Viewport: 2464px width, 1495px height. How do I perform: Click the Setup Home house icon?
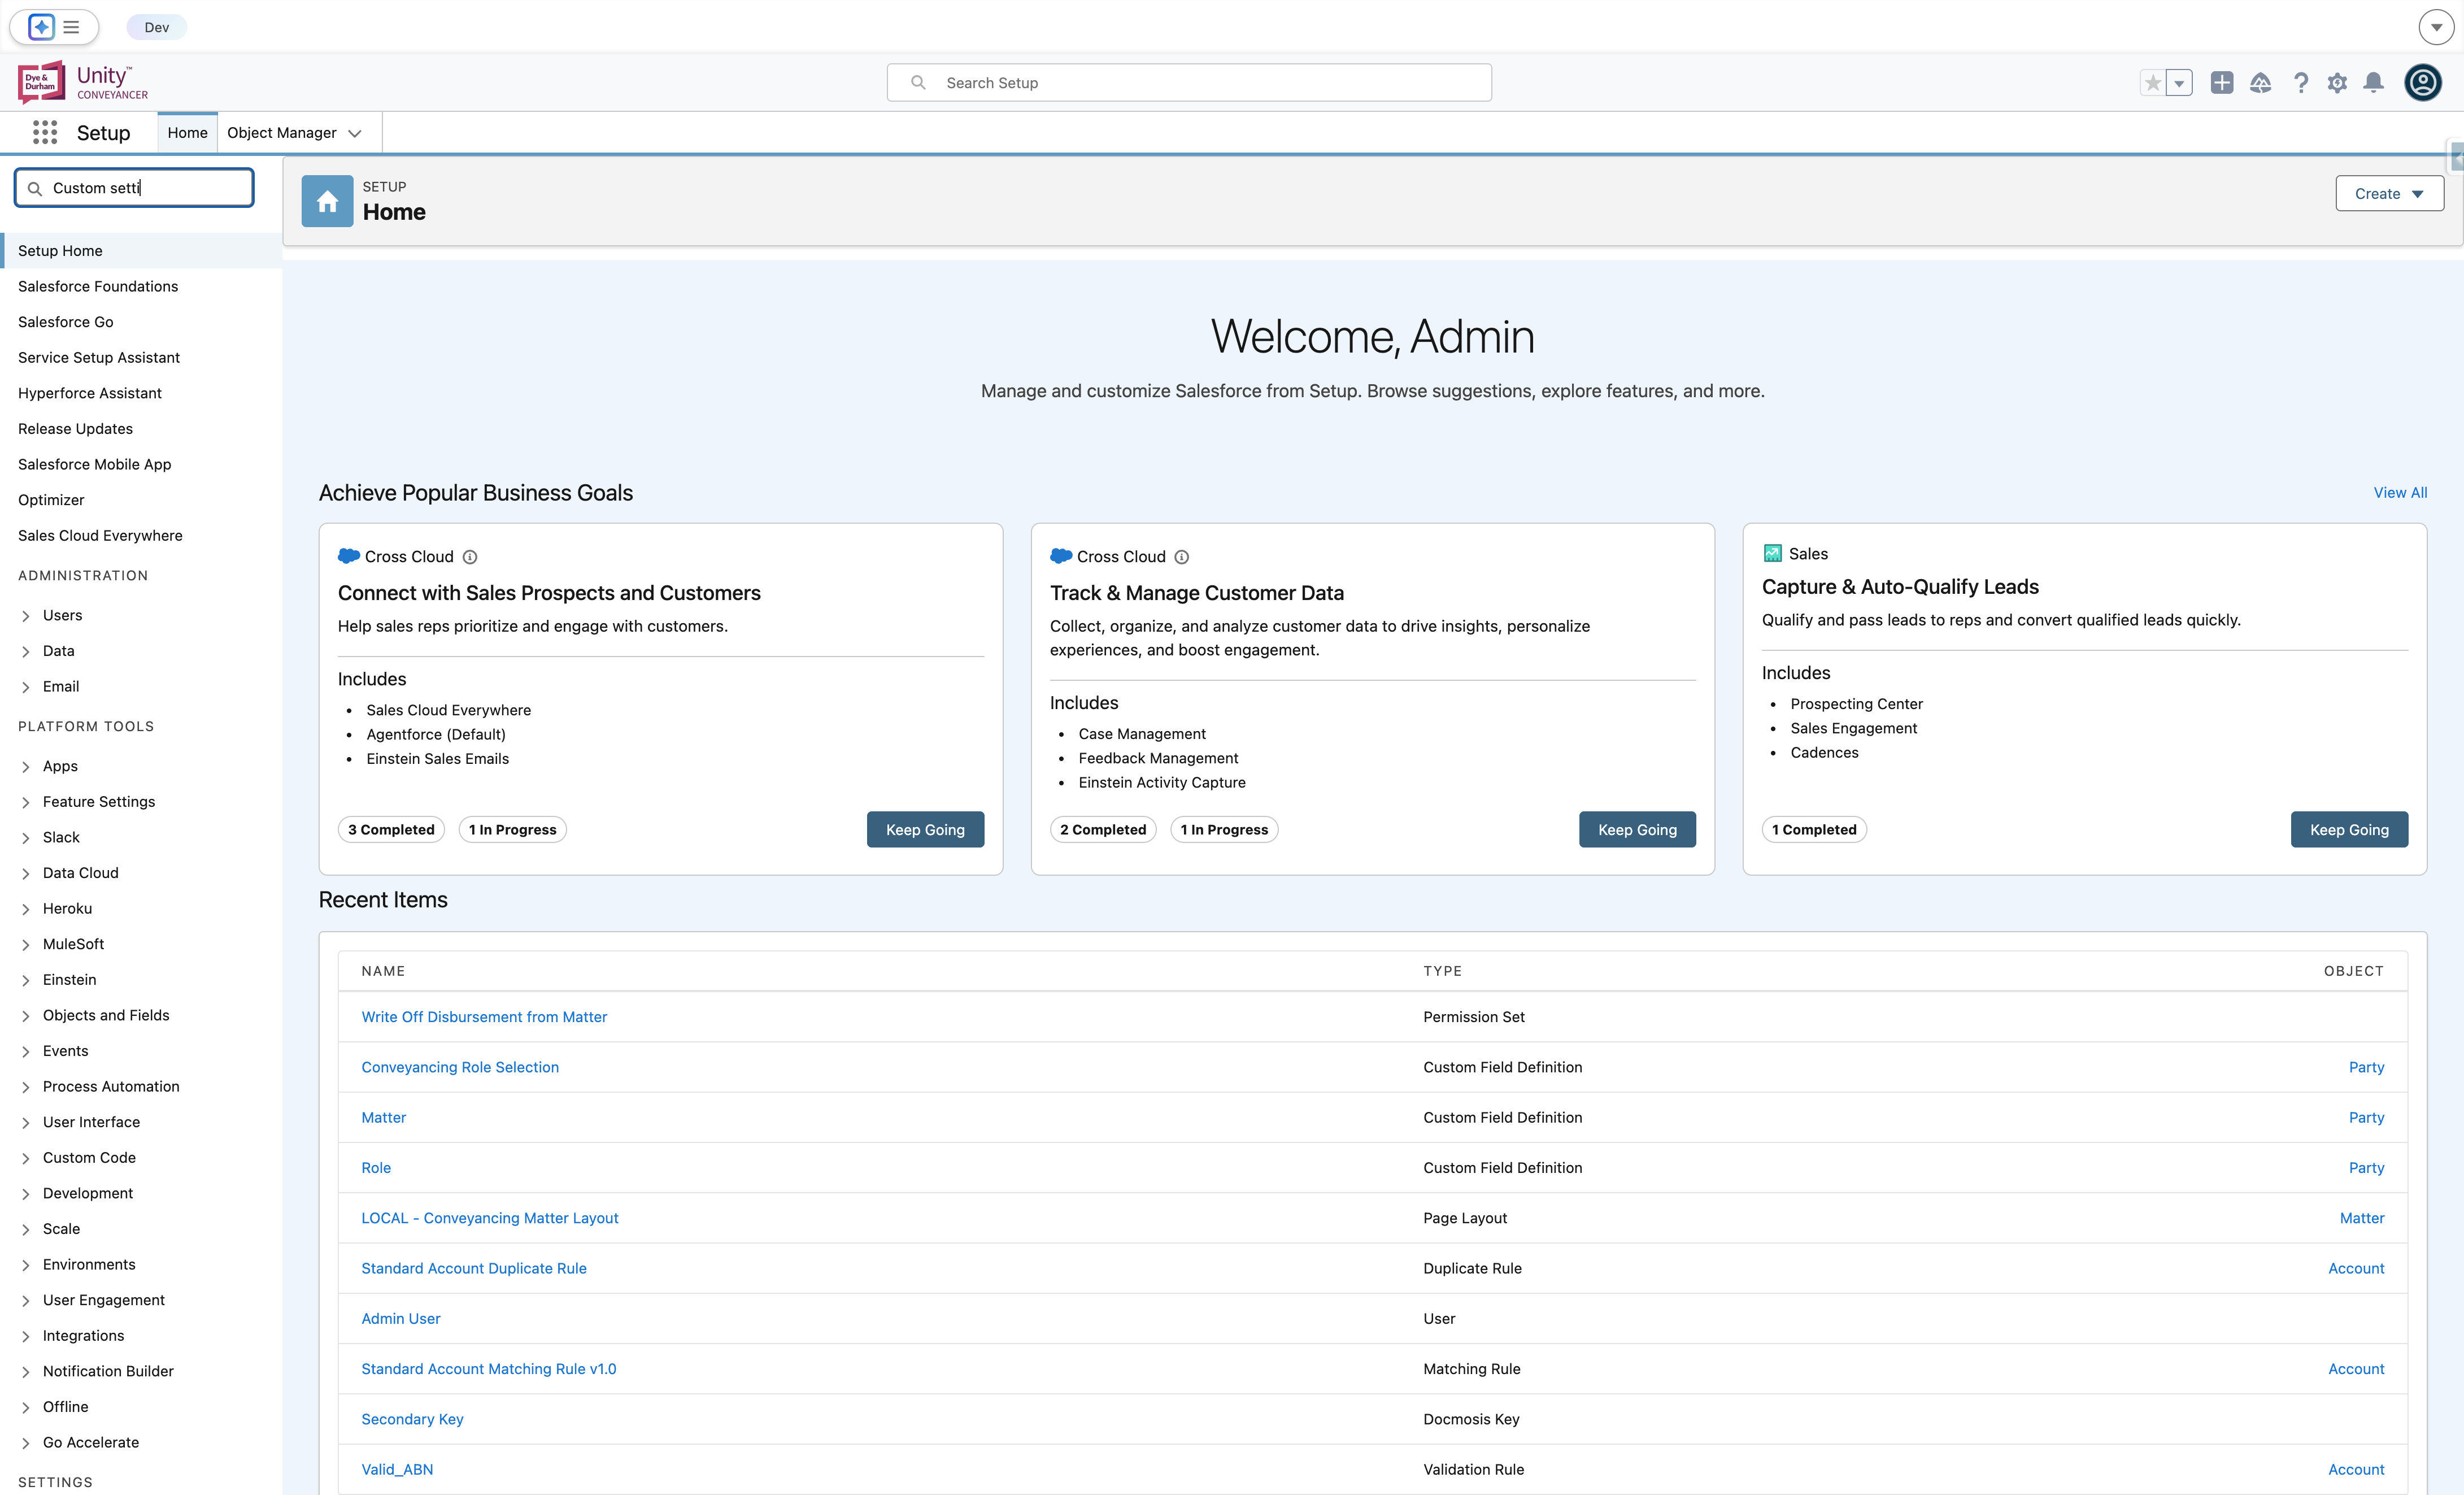(x=327, y=201)
